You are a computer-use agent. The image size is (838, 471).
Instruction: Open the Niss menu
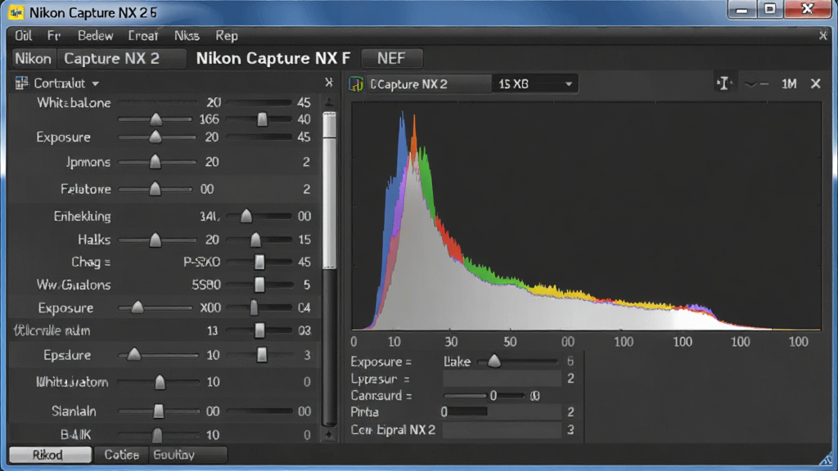pos(187,36)
